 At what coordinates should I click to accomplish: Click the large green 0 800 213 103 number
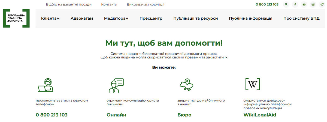pos(52,115)
